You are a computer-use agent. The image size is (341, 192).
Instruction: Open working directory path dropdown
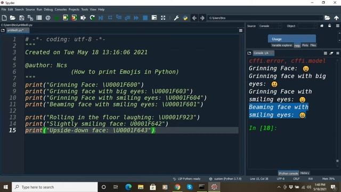pos(321,18)
